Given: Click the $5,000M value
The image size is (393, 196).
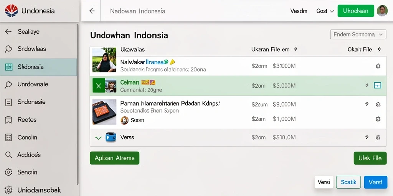Looking at the screenshot, I should (x=284, y=86).
